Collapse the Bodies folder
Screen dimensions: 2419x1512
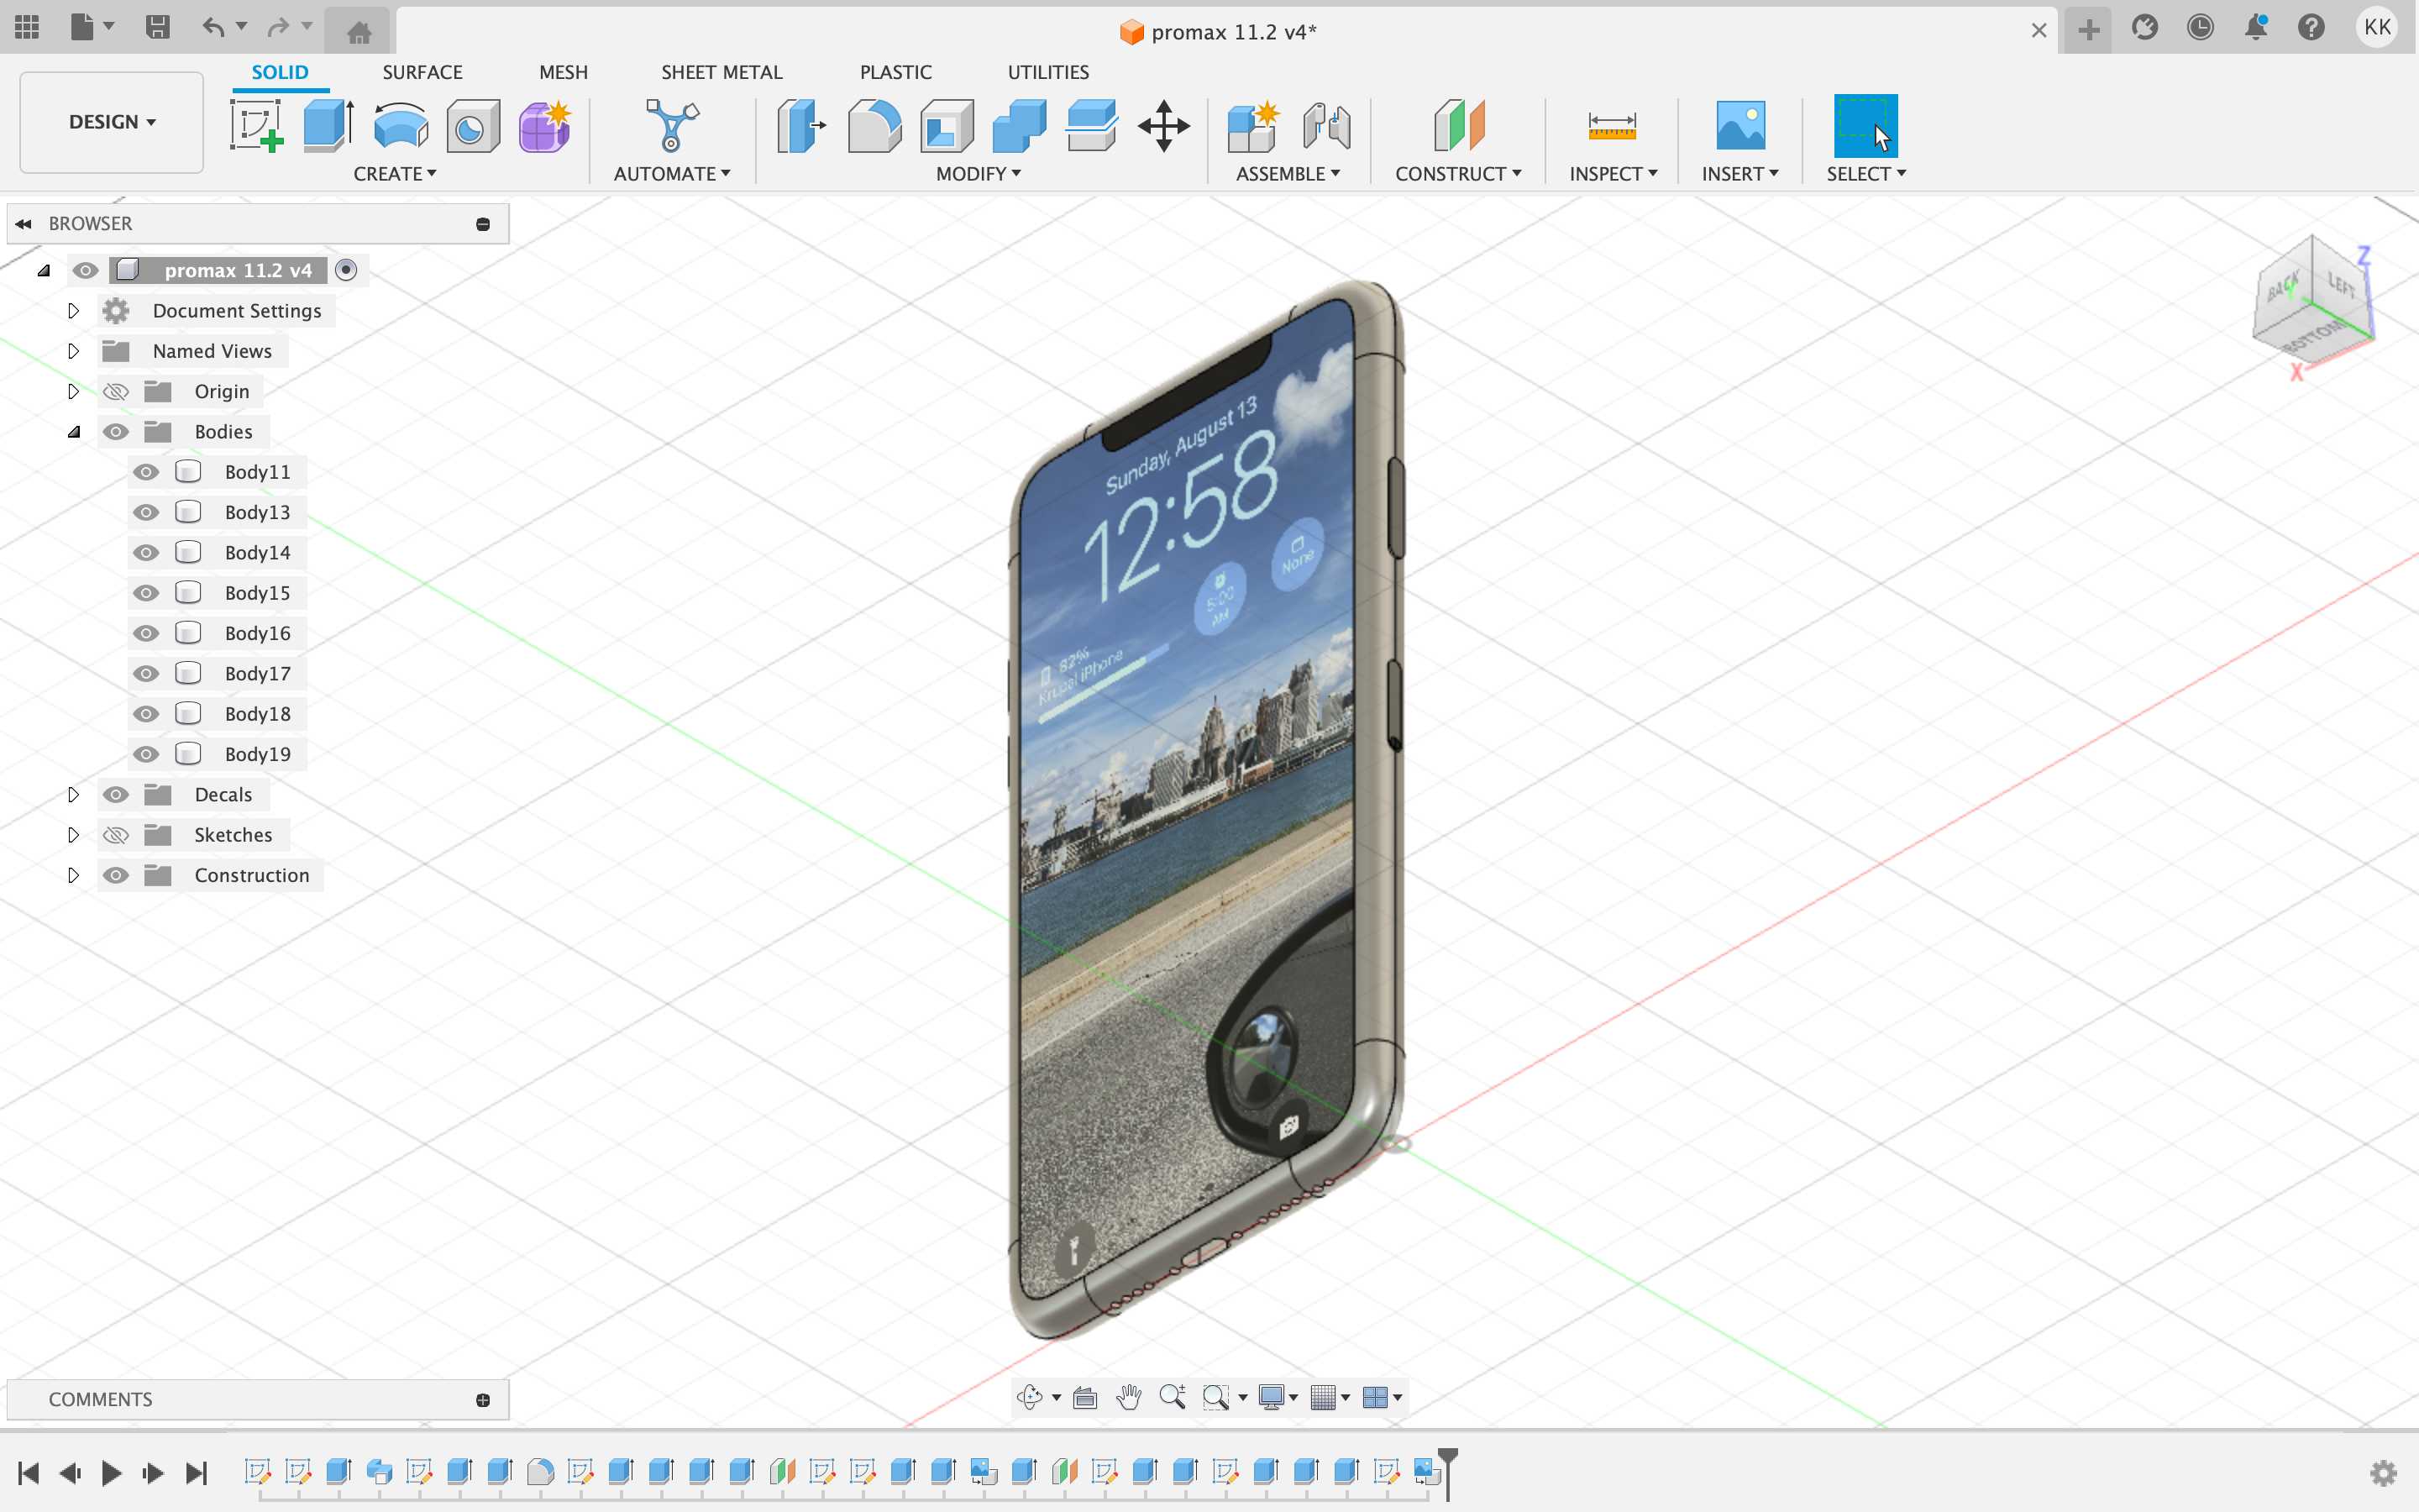73,432
